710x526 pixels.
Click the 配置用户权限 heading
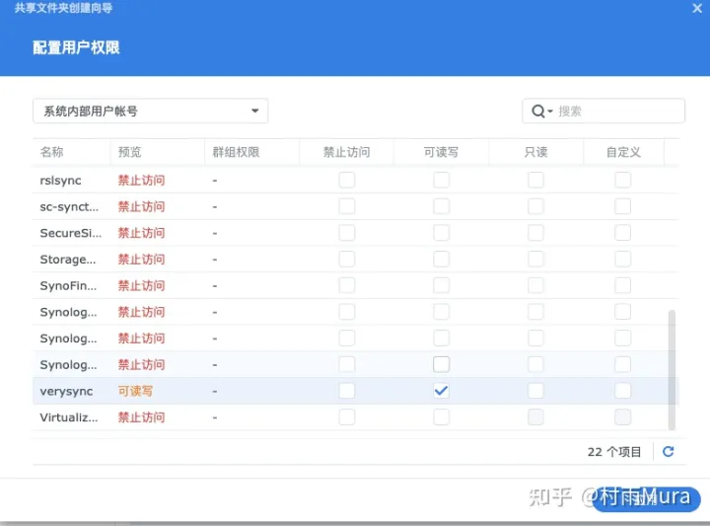coord(76,47)
